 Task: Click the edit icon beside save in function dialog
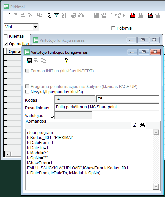(37, 61)
